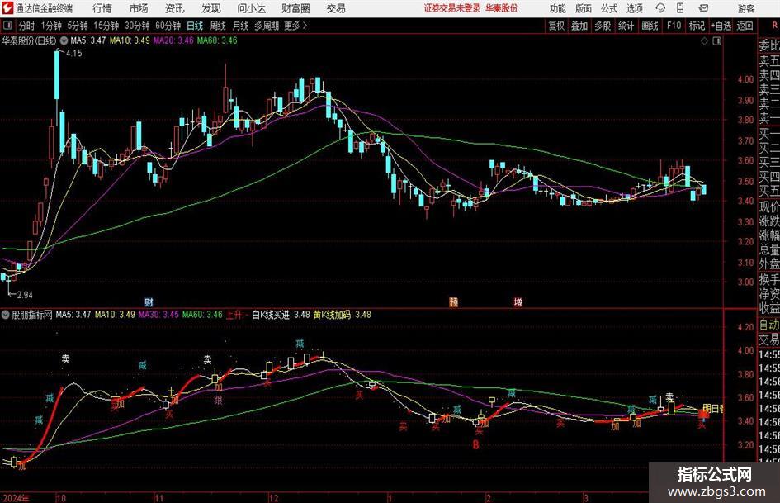Click the 黄K线加码: 3.48 label
Screen dimensions: 780x503
coord(343,315)
